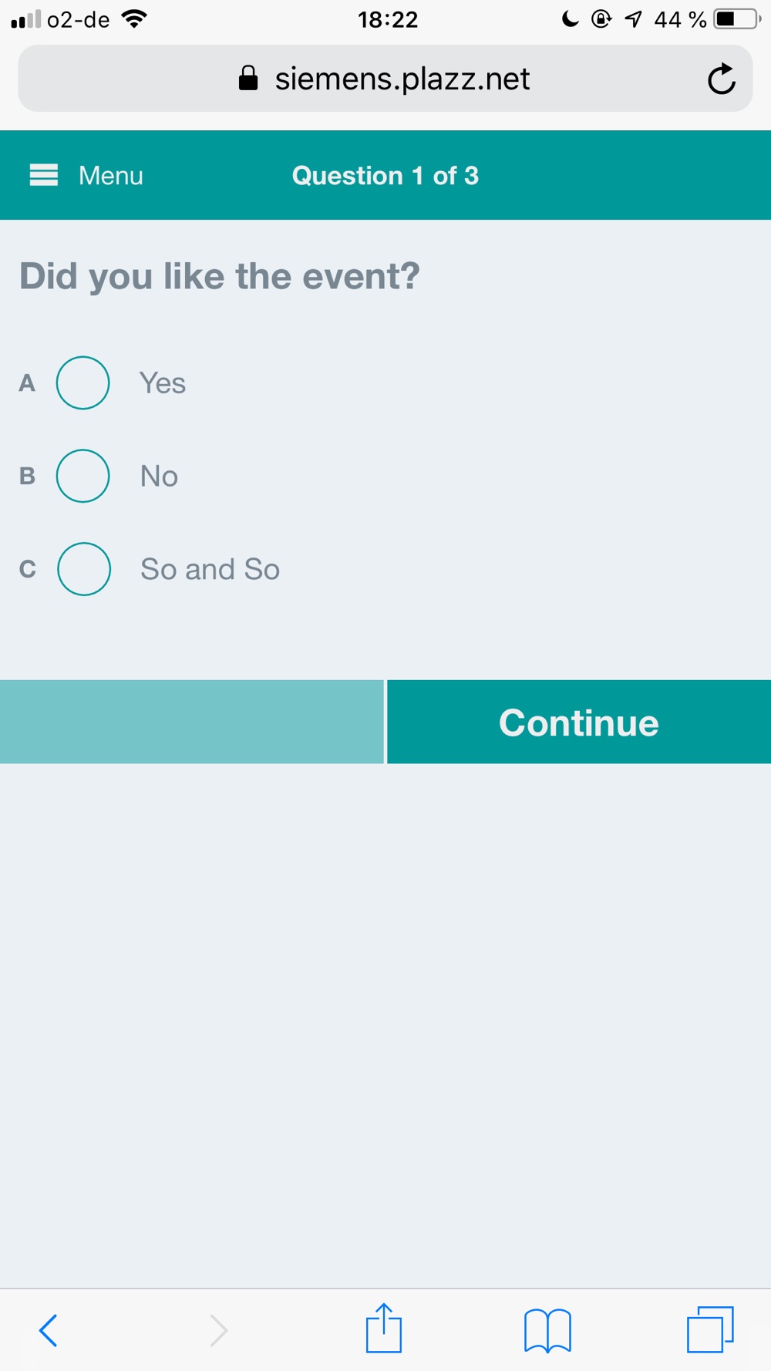The width and height of the screenshot is (771, 1371).
Task: Open the hamburger menu icon
Action: pos(44,176)
